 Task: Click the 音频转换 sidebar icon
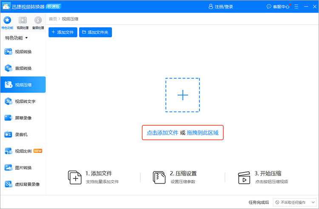tap(9, 68)
